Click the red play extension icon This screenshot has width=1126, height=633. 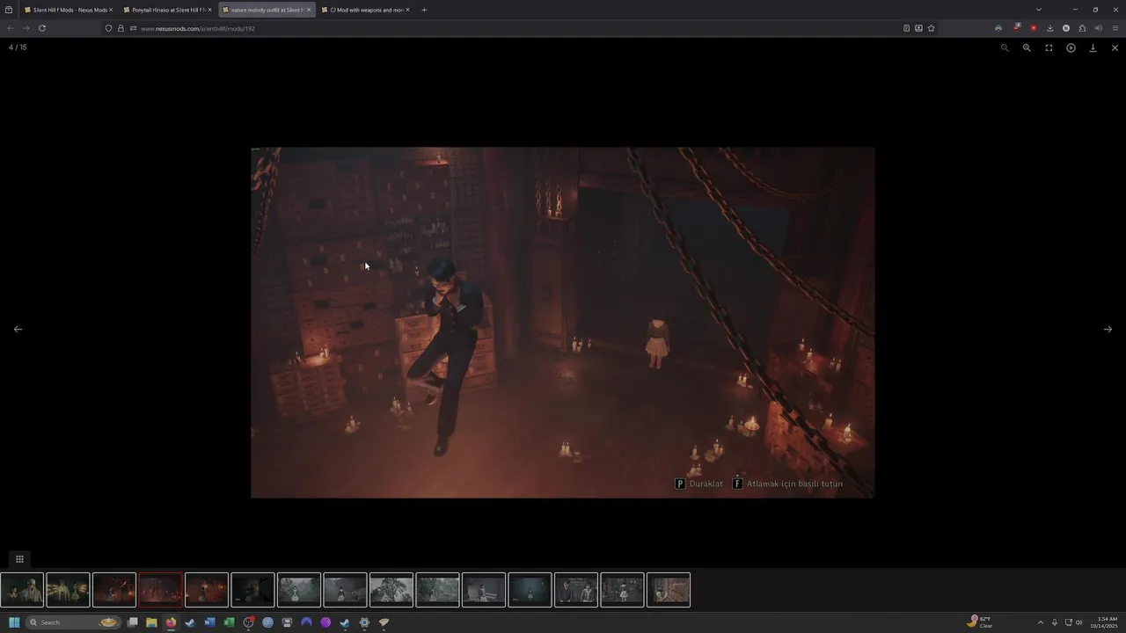point(1034,28)
